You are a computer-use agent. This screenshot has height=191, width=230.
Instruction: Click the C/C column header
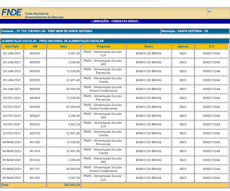[x=211, y=46]
